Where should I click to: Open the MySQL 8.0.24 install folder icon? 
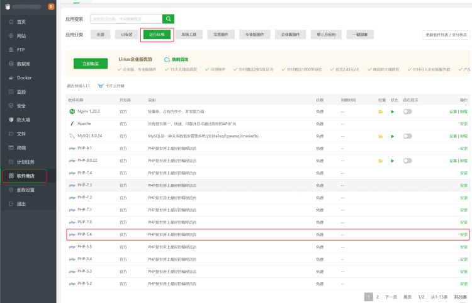pyautogui.click(x=381, y=137)
